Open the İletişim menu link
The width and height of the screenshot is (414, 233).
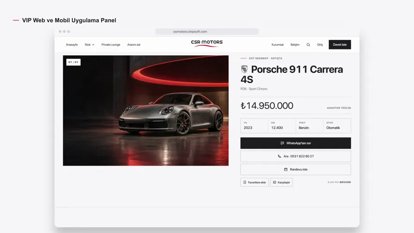295,44
